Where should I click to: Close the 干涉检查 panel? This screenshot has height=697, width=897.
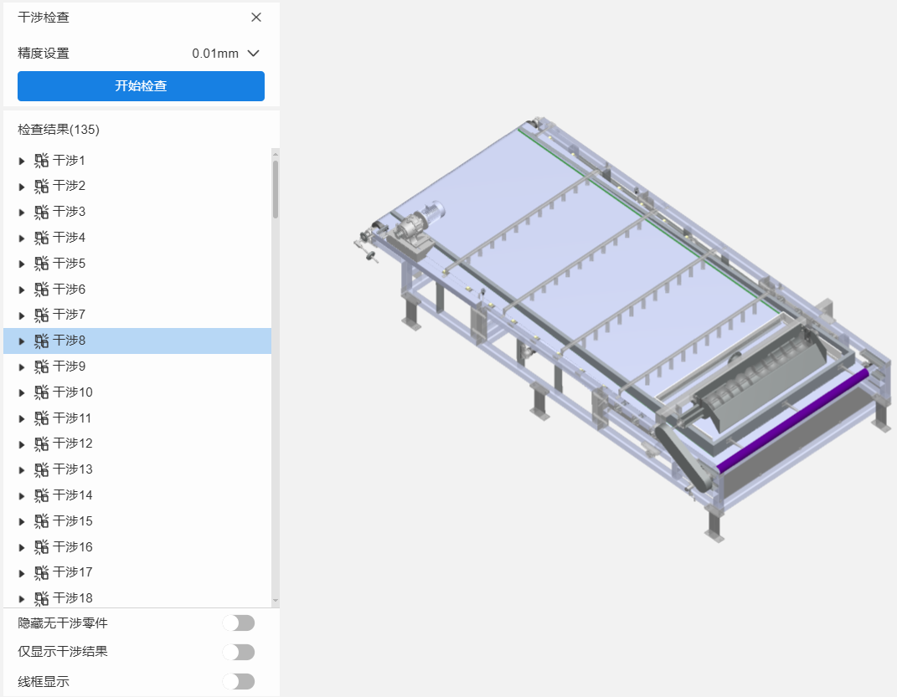pos(256,17)
